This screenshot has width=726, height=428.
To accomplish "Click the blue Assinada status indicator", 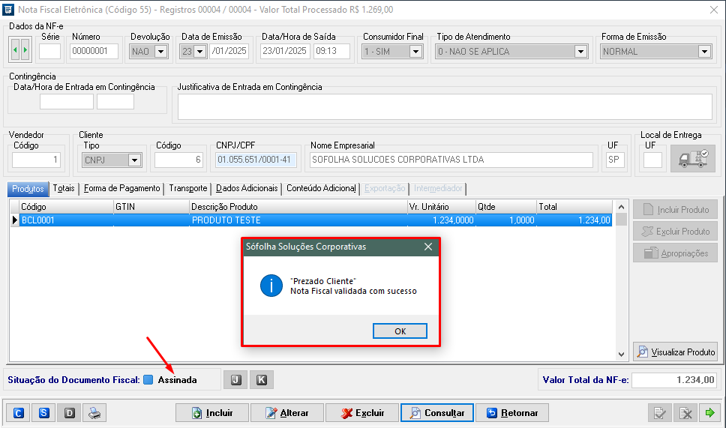I will [148, 380].
